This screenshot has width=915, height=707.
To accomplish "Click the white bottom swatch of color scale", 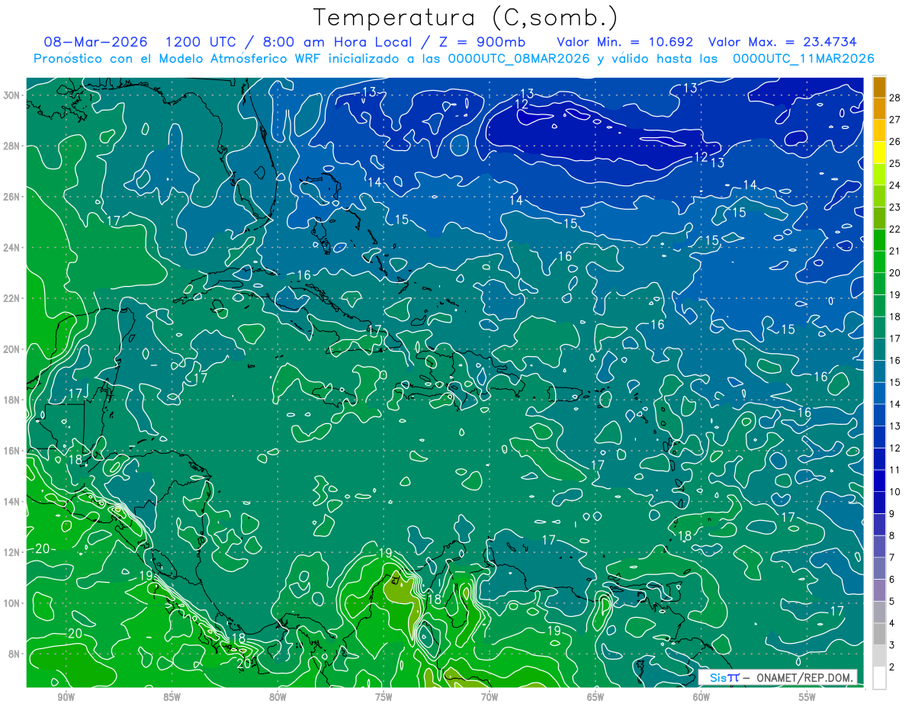I will tap(879, 678).
